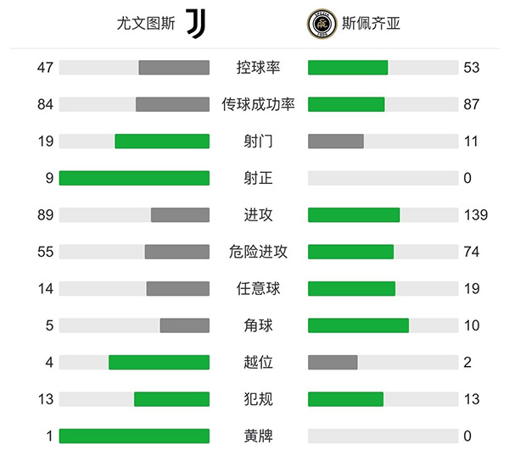The width and height of the screenshot is (509, 450).
Task: Click the 控球率 stat label
Action: (258, 68)
